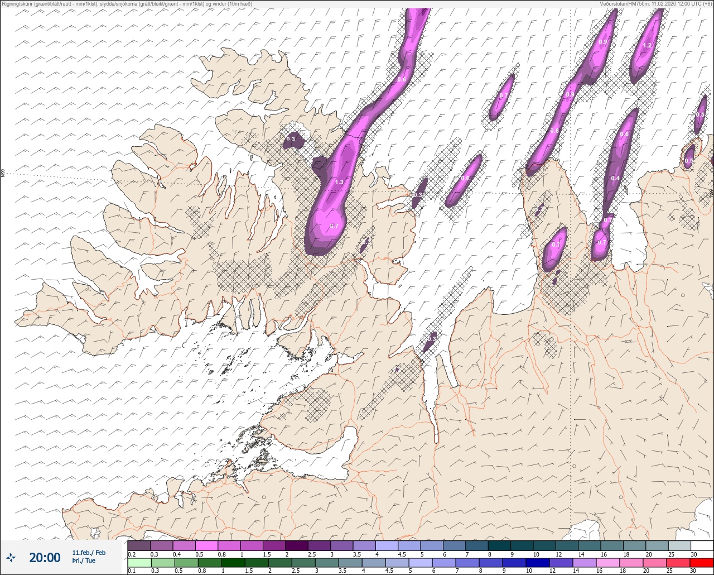Click the N99 label on the left map edge

coord(3,174)
